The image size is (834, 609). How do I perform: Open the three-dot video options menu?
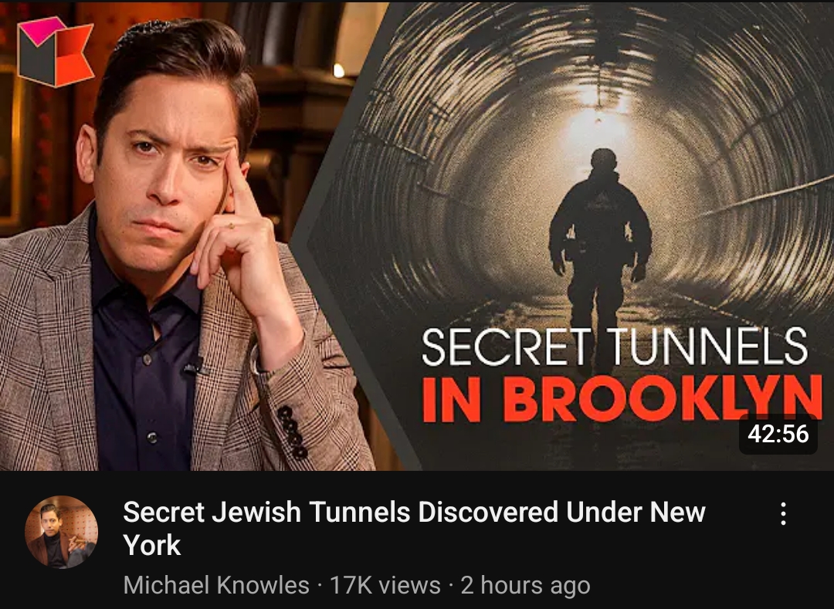[783, 513]
